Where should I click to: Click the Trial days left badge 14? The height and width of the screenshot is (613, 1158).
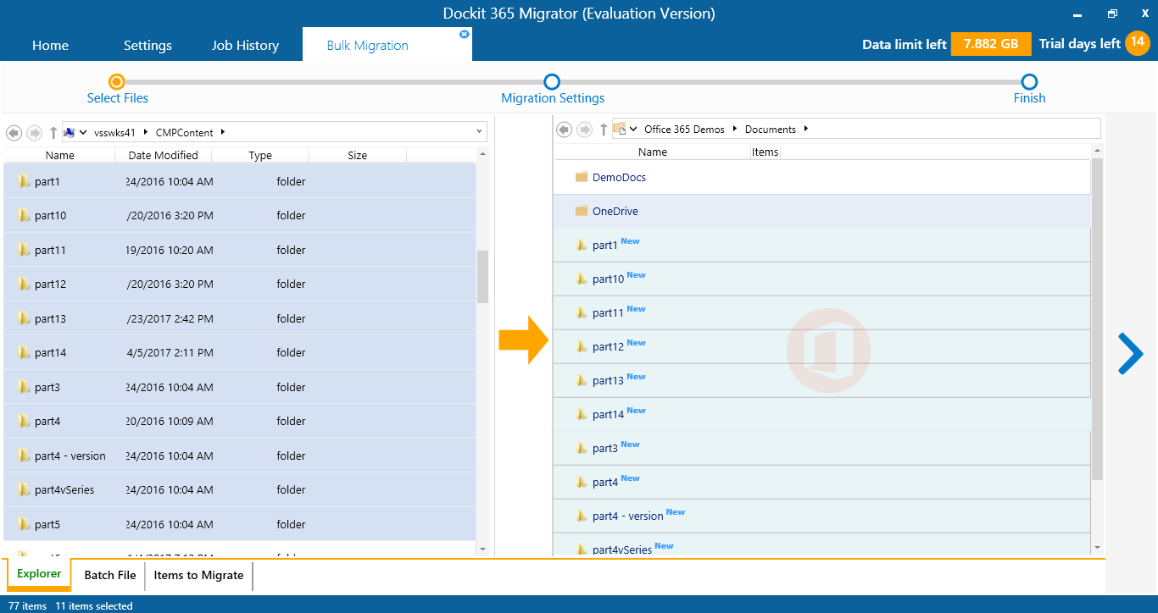click(1138, 43)
